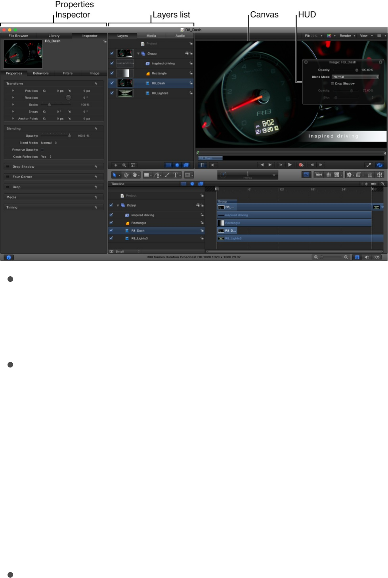Open Casts Reflection Yes dropdown

coord(46,157)
